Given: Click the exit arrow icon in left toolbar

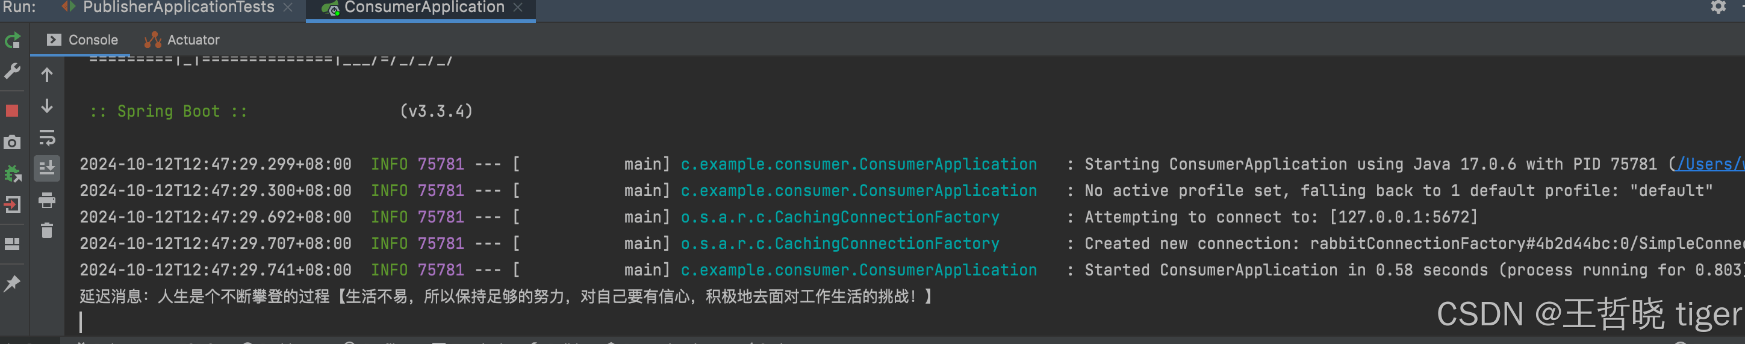Looking at the screenshot, I should coord(12,204).
